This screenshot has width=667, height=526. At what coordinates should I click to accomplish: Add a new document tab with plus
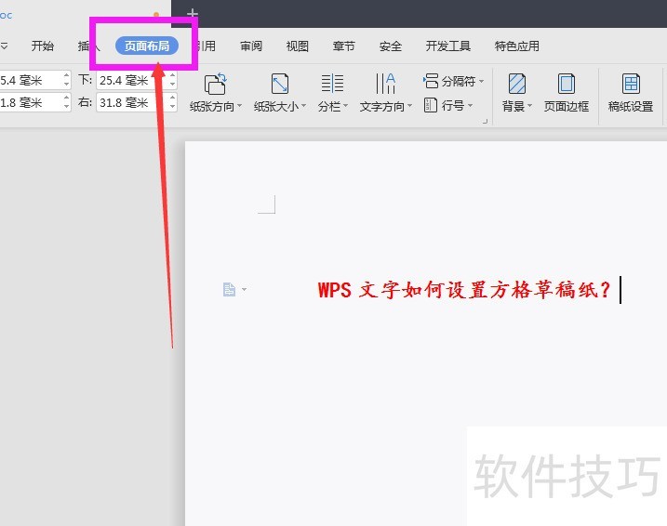click(x=193, y=14)
